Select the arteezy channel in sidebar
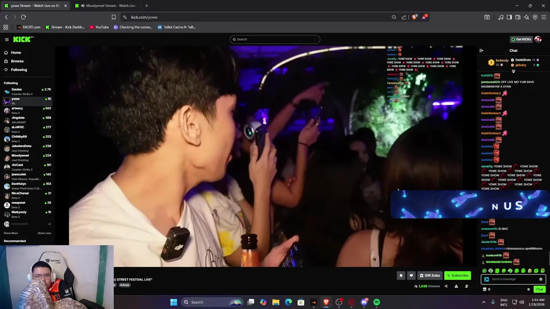 point(27,110)
